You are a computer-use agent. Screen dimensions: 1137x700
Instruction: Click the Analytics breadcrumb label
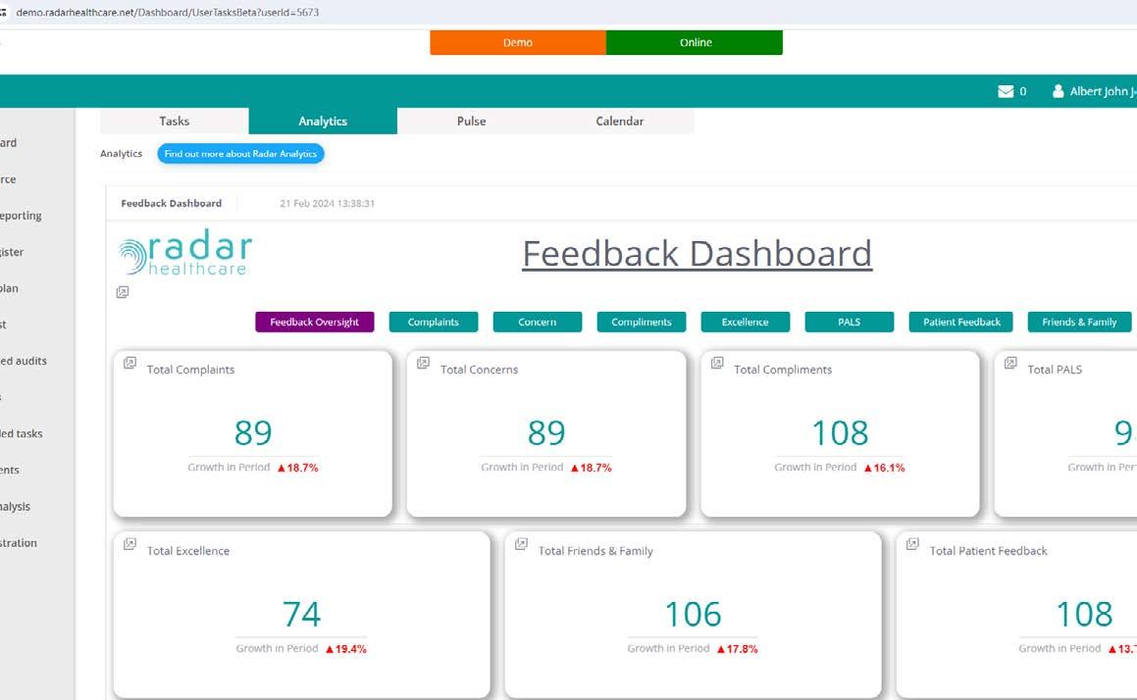[121, 154]
